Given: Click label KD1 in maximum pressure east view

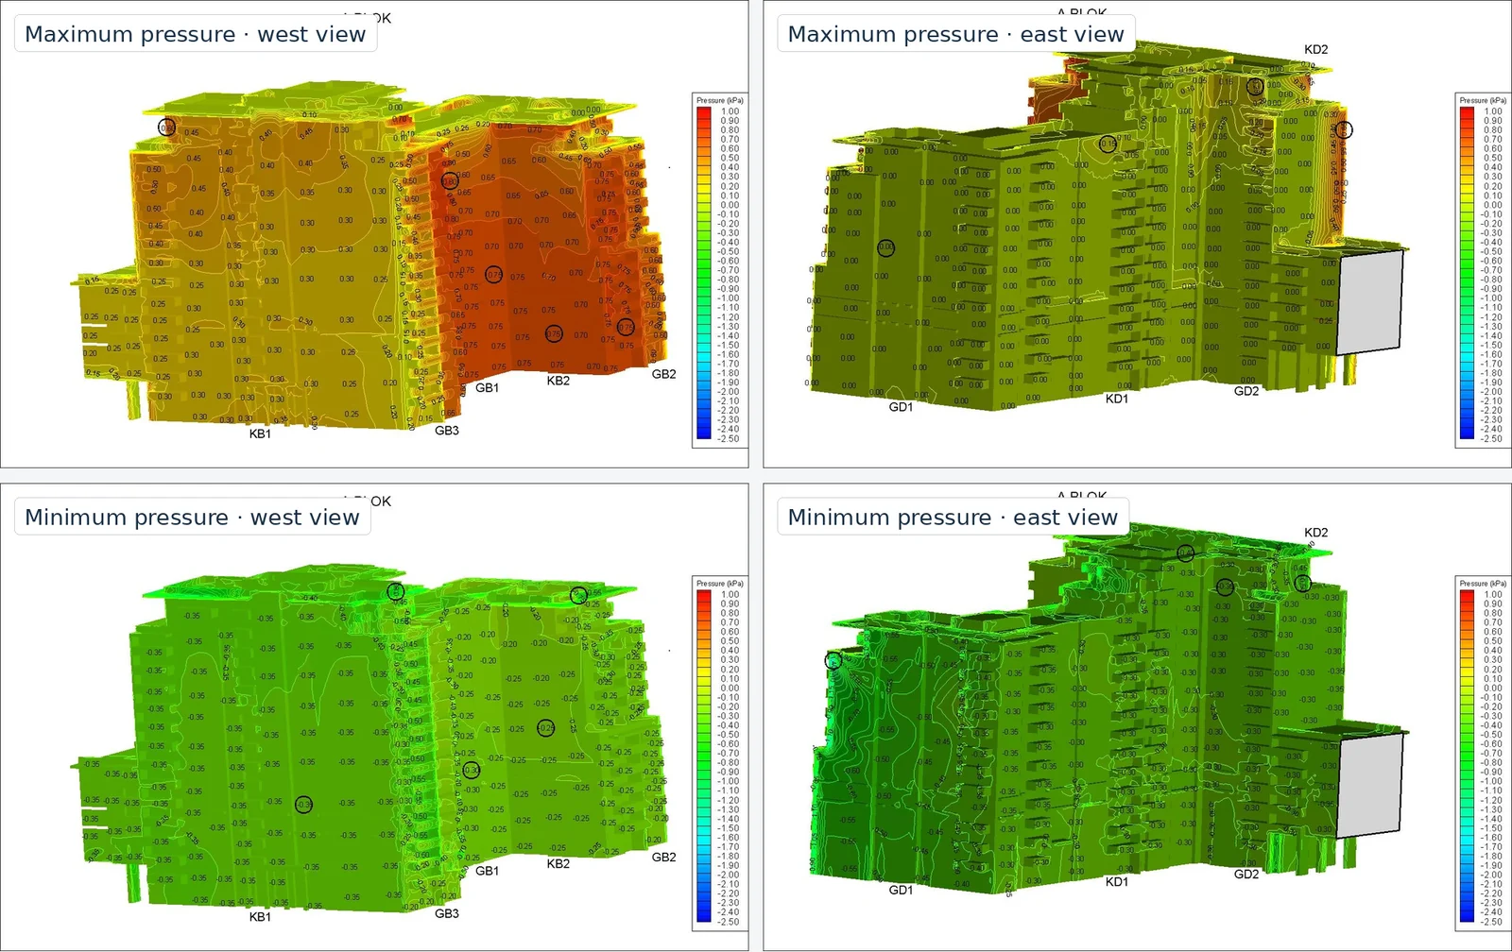Looking at the screenshot, I should click(x=1117, y=399).
